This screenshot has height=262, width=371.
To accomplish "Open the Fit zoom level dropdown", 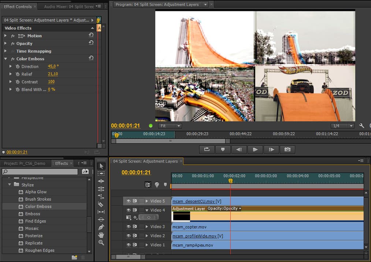I will coord(170,126).
